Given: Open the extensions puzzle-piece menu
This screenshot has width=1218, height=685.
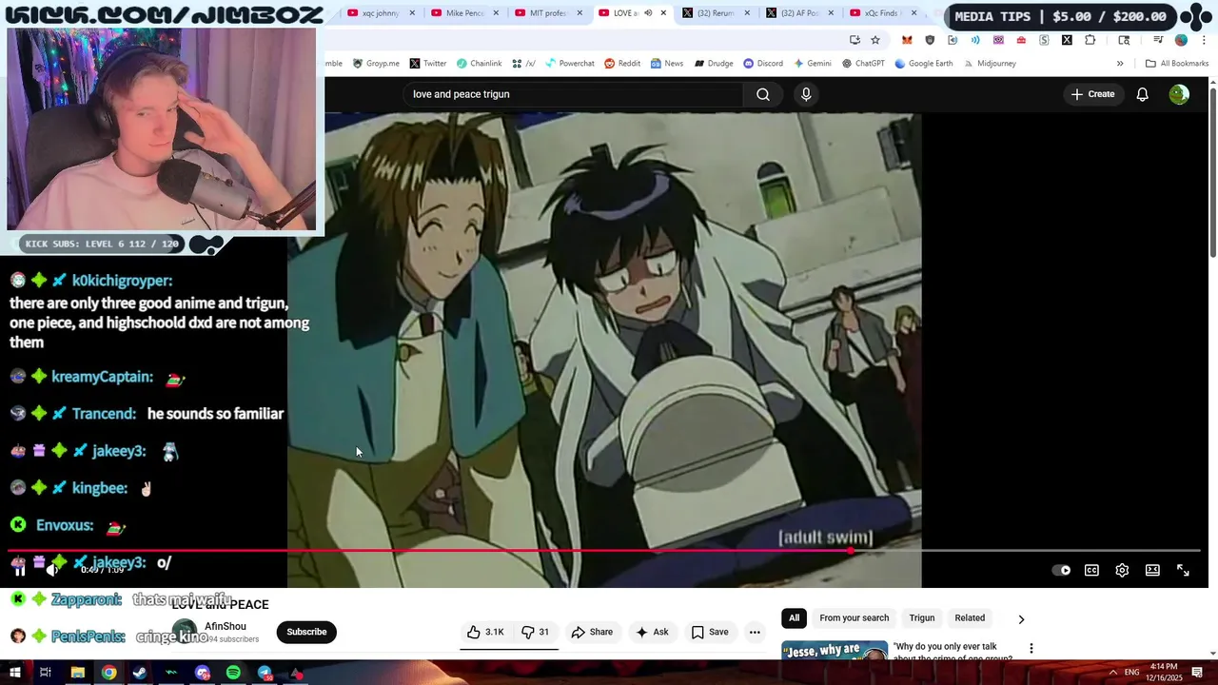Looking at the screenshot, I should point(1090,40).
